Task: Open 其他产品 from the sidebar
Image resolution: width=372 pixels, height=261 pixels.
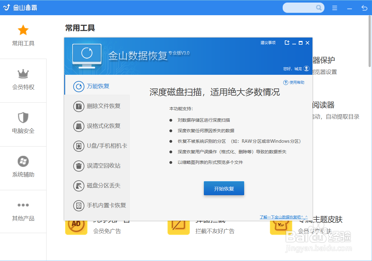Action: click(x=23, y=205)
